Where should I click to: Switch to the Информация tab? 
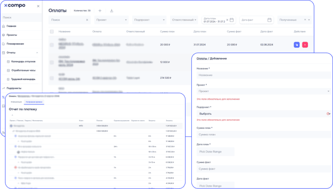[16, 102]
